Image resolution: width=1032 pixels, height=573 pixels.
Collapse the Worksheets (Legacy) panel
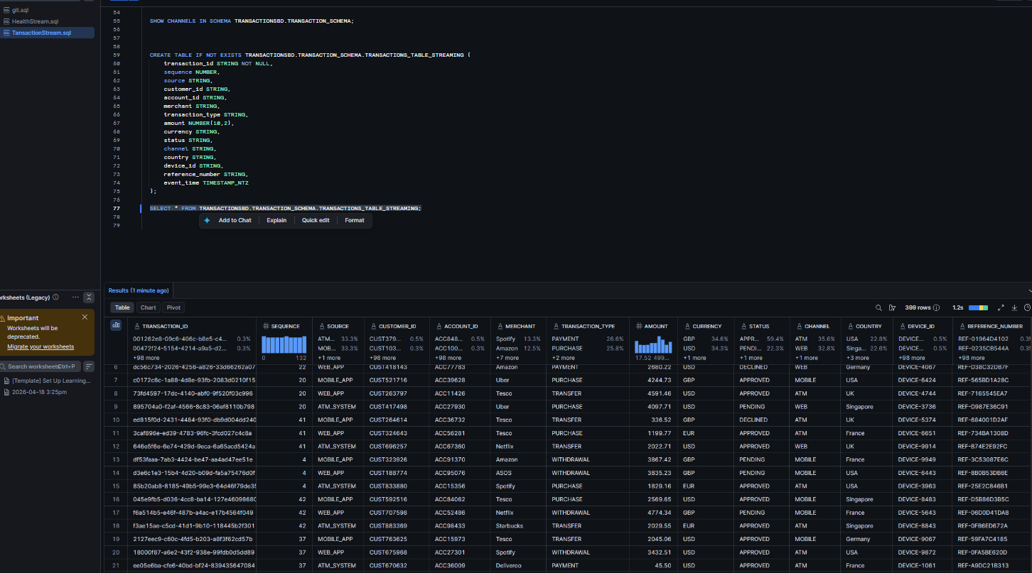point(89,297)
